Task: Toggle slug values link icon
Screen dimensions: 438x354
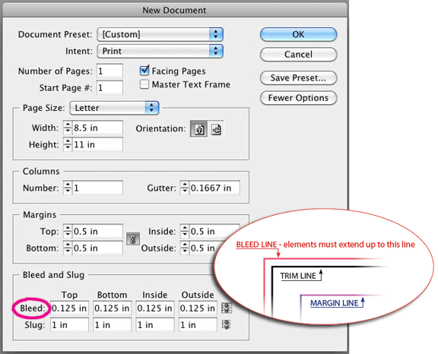Action: point(227,324)
